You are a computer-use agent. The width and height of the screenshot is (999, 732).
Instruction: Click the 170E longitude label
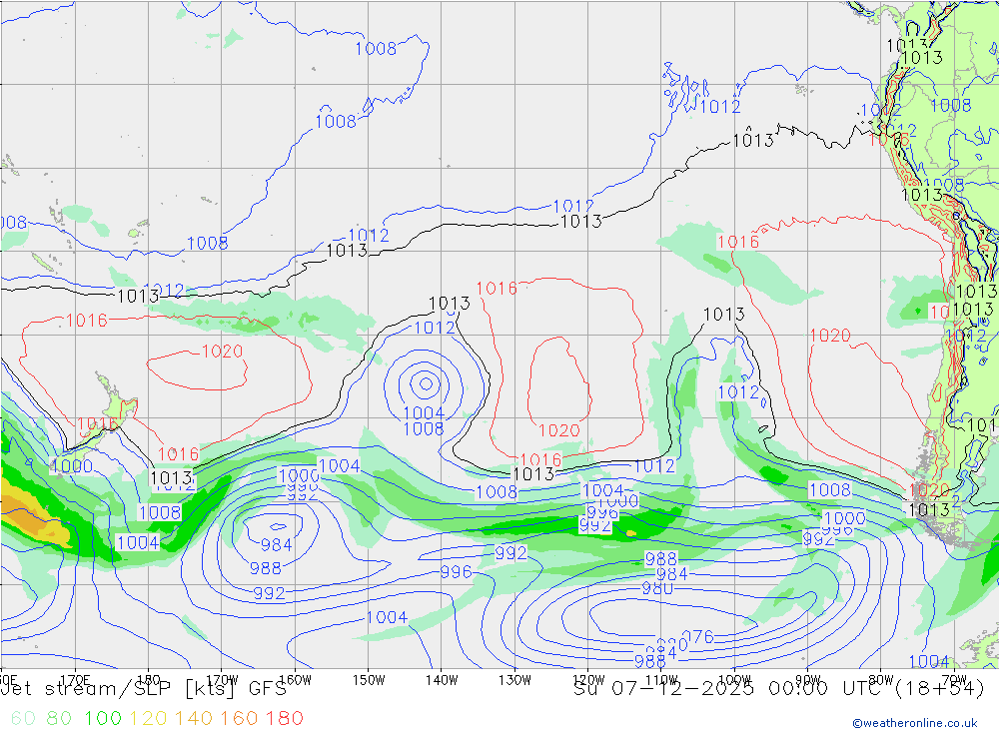point(75,680)
